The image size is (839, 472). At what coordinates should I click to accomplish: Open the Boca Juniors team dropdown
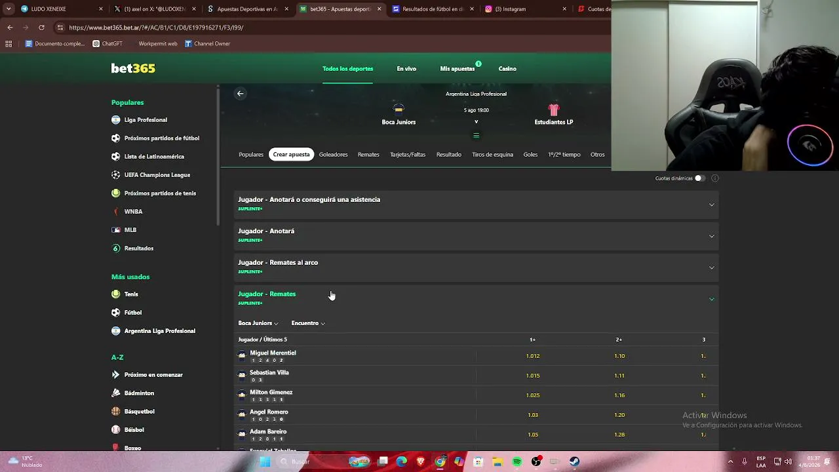pos(258,323)
